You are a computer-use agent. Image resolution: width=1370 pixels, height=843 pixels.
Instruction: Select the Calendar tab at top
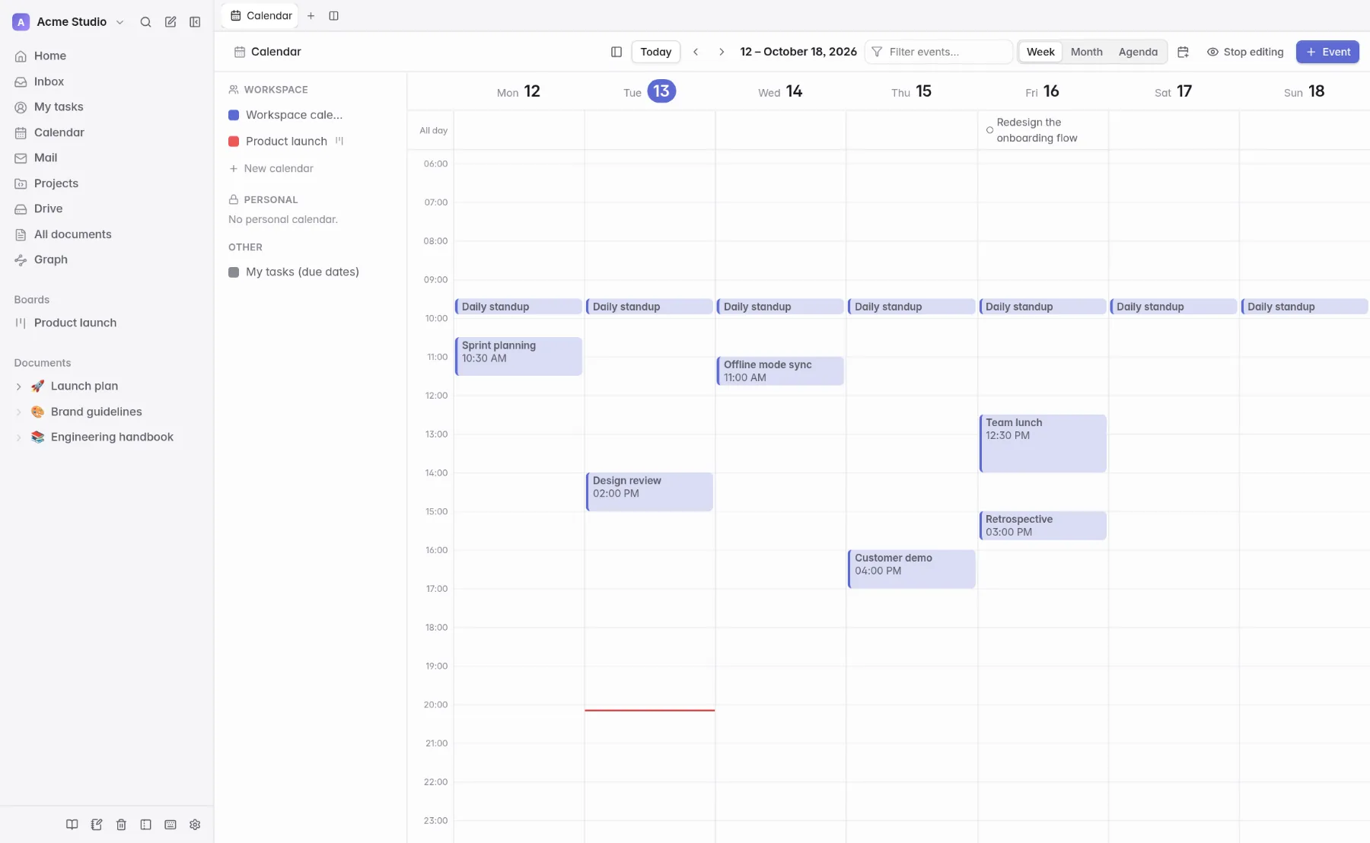coord(261,16)
